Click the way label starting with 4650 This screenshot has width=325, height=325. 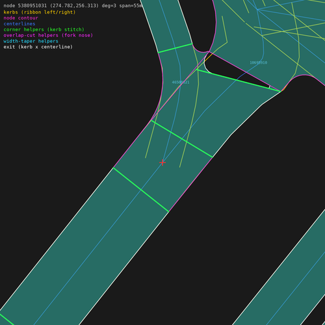coord(181,82)
